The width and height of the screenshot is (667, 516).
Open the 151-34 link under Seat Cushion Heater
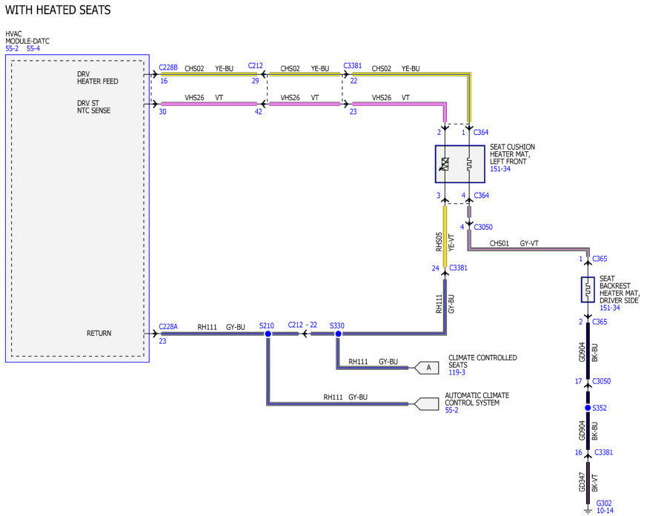(500, 169)
